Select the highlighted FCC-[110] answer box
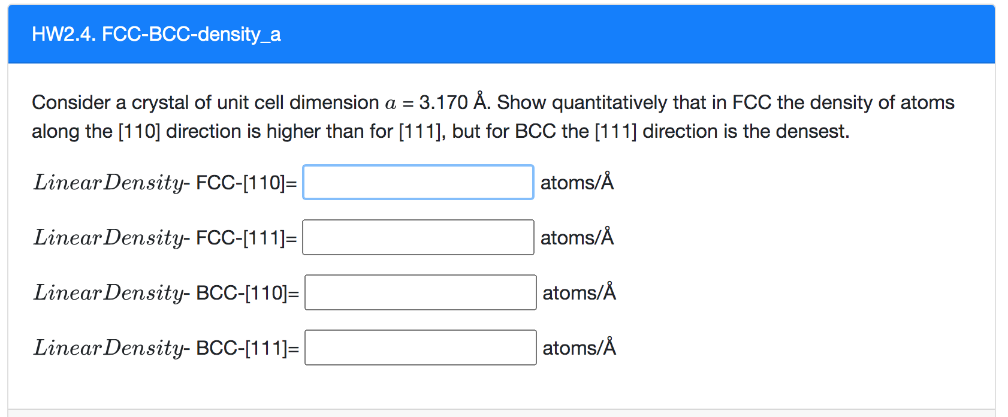 pyautogui.click(x=418, y=182)
